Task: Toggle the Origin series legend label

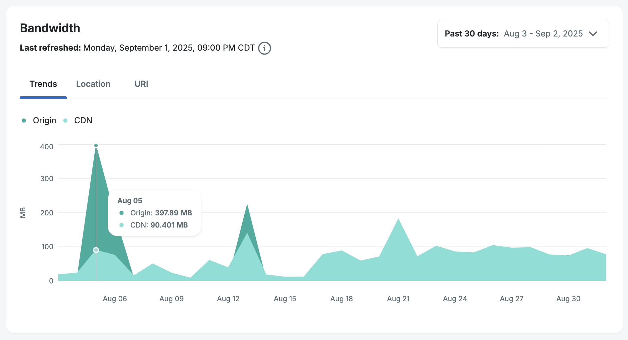Action: click(x=44, y=121)
